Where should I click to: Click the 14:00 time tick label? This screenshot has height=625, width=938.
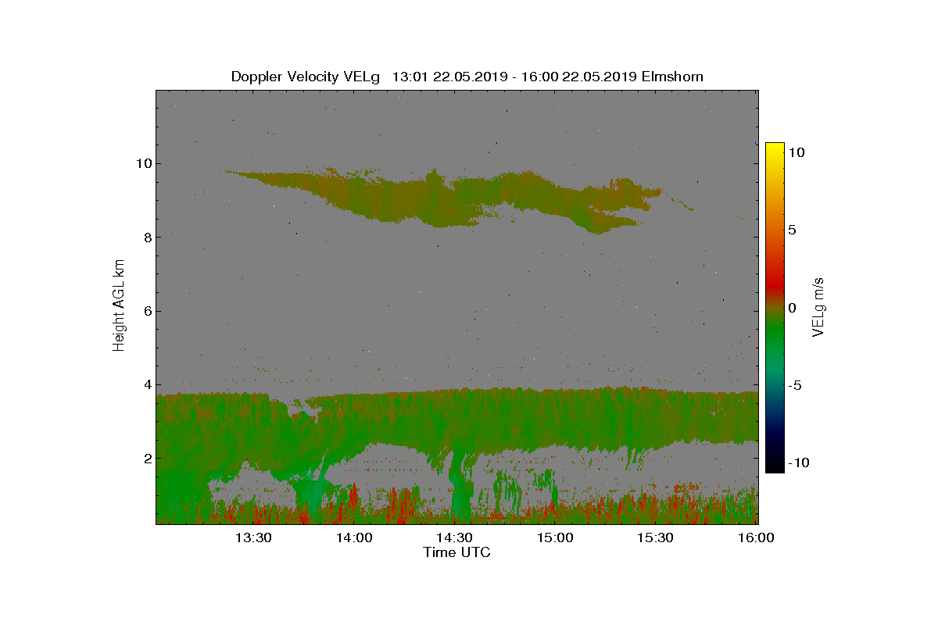pos(354,537)
